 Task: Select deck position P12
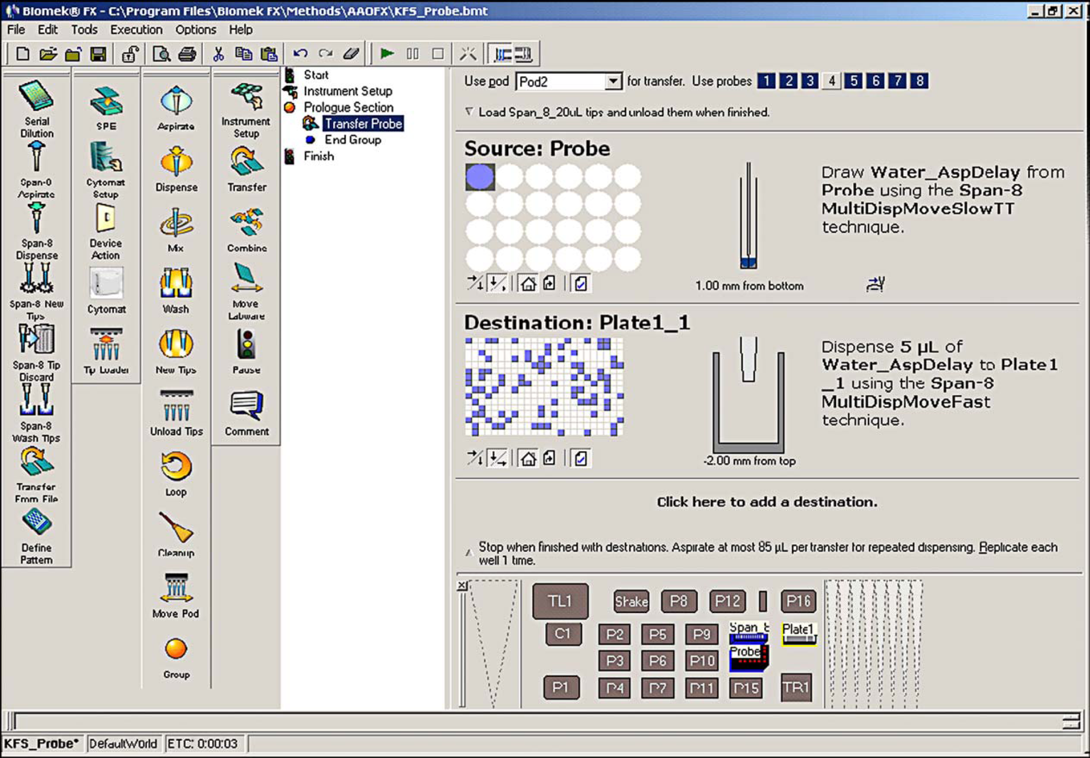[x=727, y=601]
